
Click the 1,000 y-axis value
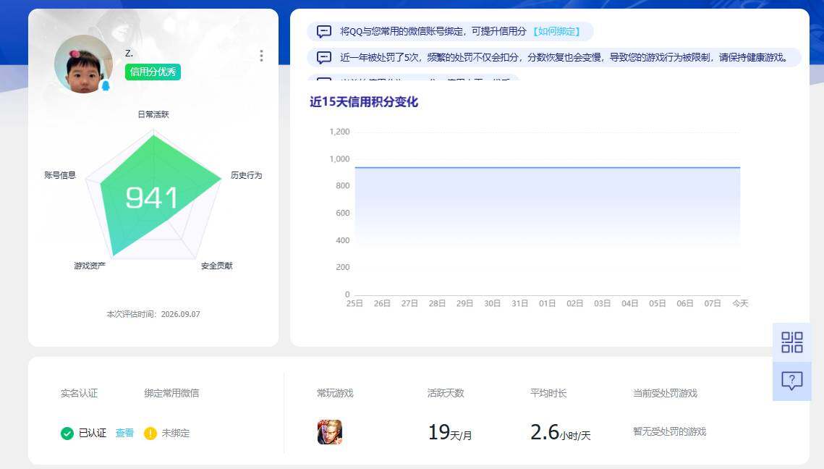(x=339, y=159)
